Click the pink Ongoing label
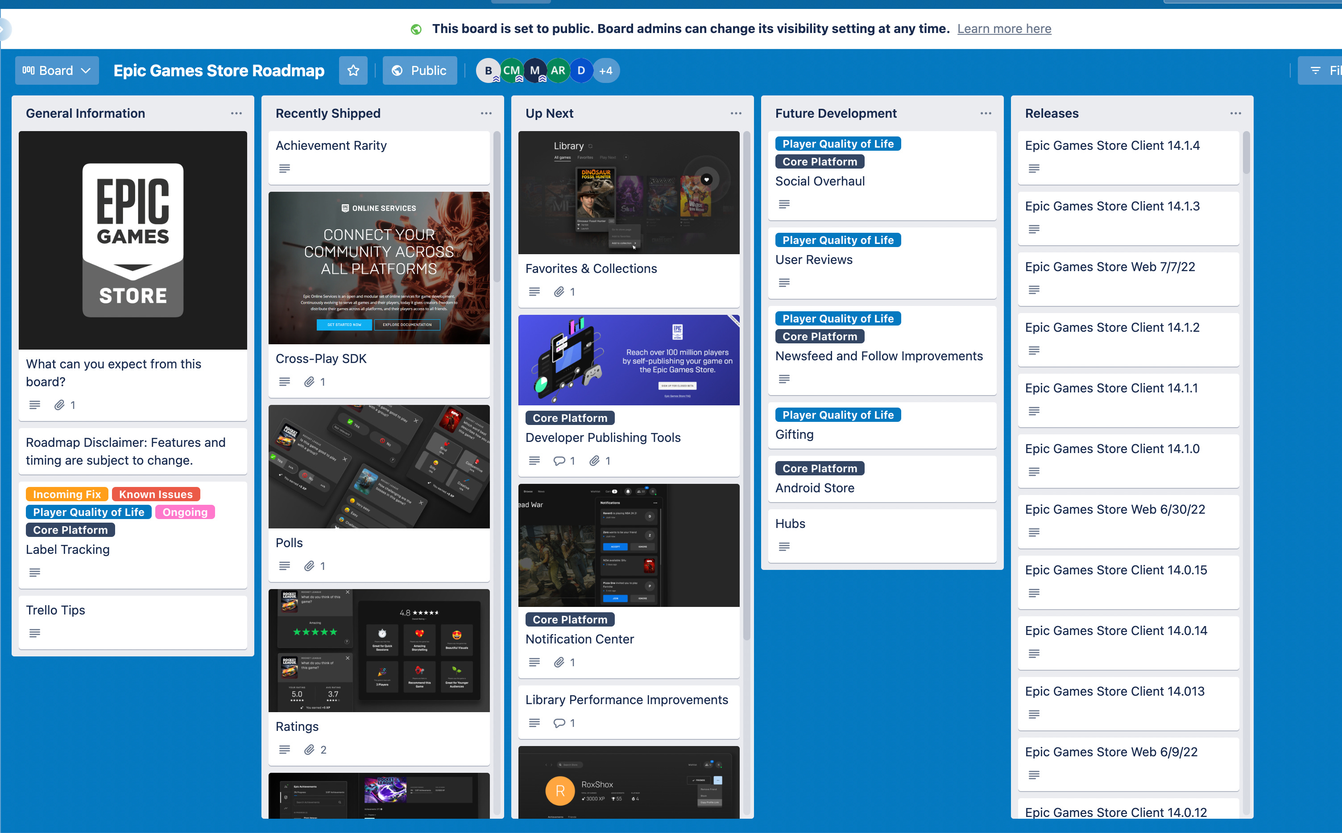 185,512
